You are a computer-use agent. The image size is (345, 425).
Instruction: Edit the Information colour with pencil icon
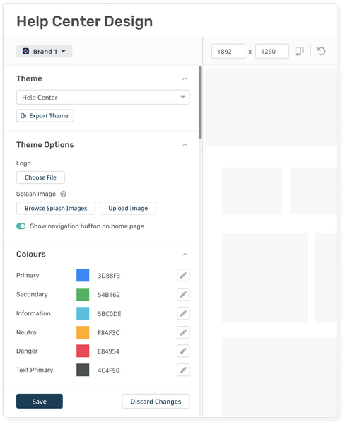(x=183, y=313)
